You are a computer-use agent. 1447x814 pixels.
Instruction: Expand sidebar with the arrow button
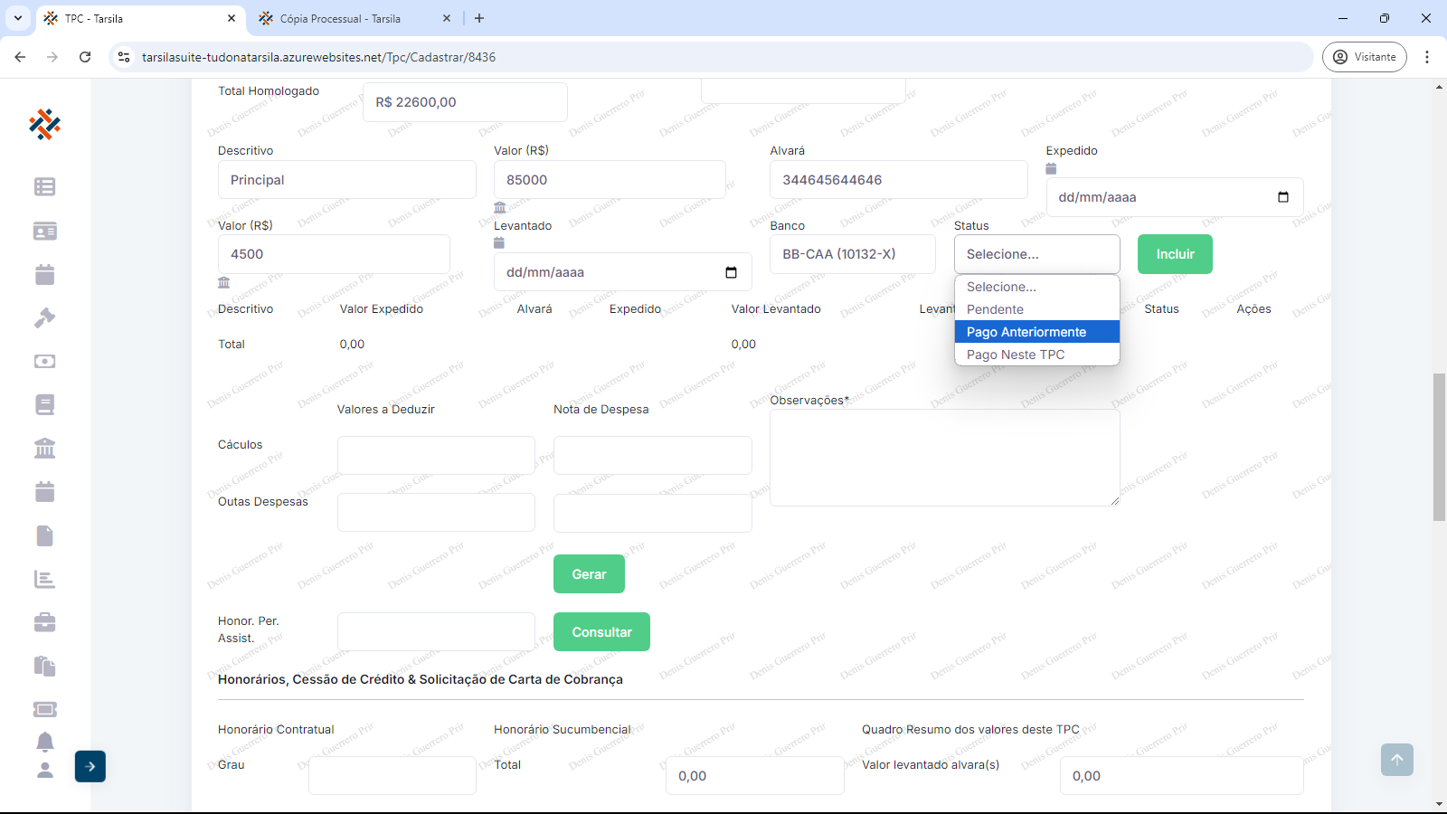tap(90, 766)
